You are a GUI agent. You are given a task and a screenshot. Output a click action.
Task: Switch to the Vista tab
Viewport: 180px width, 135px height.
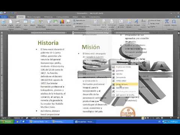point(84,17)
